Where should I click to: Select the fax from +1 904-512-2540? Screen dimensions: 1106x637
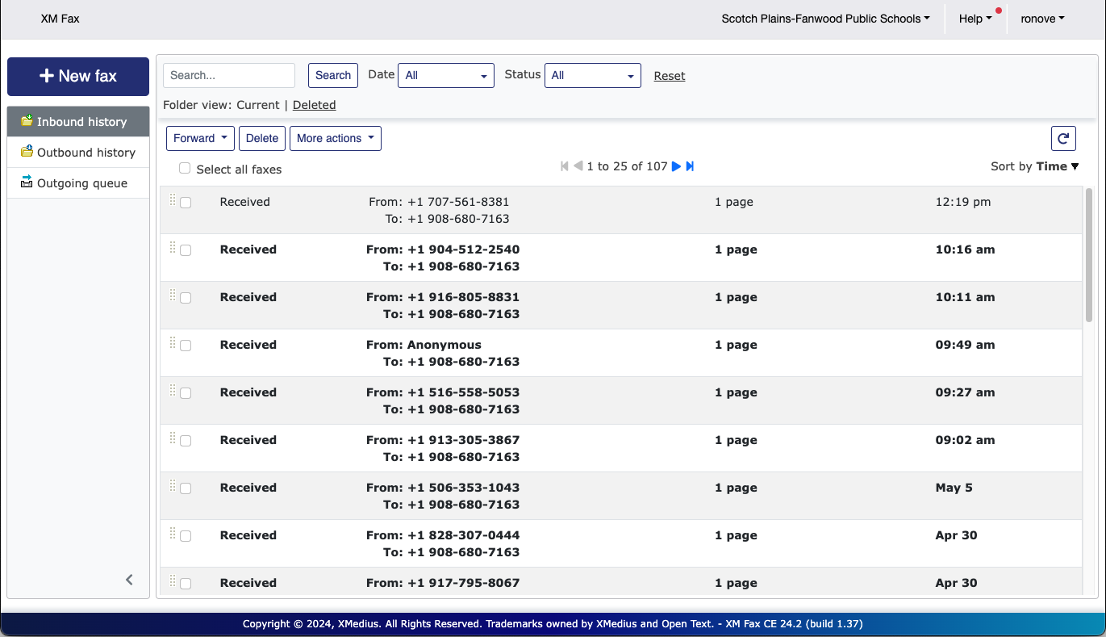[x=186, y=250]
